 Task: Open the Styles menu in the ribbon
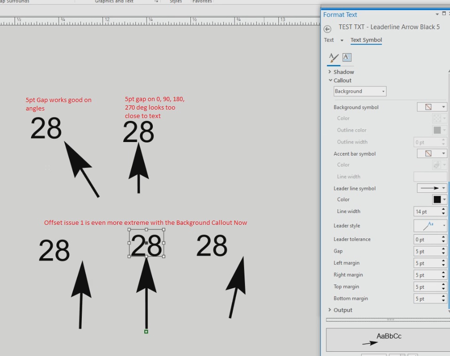[x=175, y=1]
